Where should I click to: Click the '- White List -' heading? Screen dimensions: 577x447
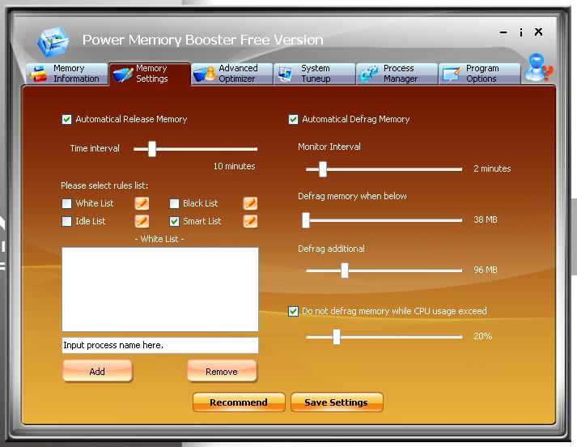point(159,239)
